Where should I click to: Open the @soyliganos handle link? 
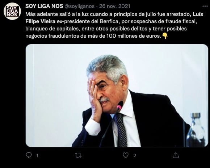(x=80, y=6)
